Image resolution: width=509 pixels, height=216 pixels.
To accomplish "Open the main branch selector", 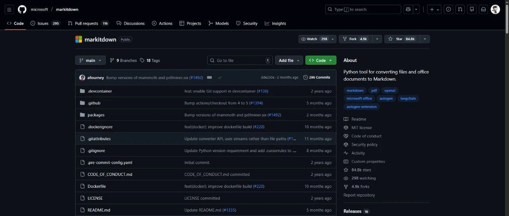I will click(90, 60).
